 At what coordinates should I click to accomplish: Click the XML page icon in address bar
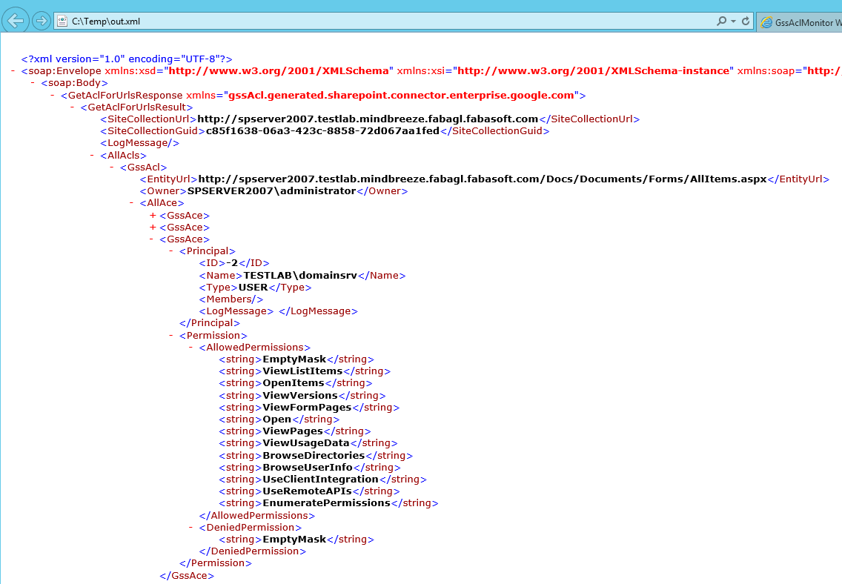(x=63, y=21)
